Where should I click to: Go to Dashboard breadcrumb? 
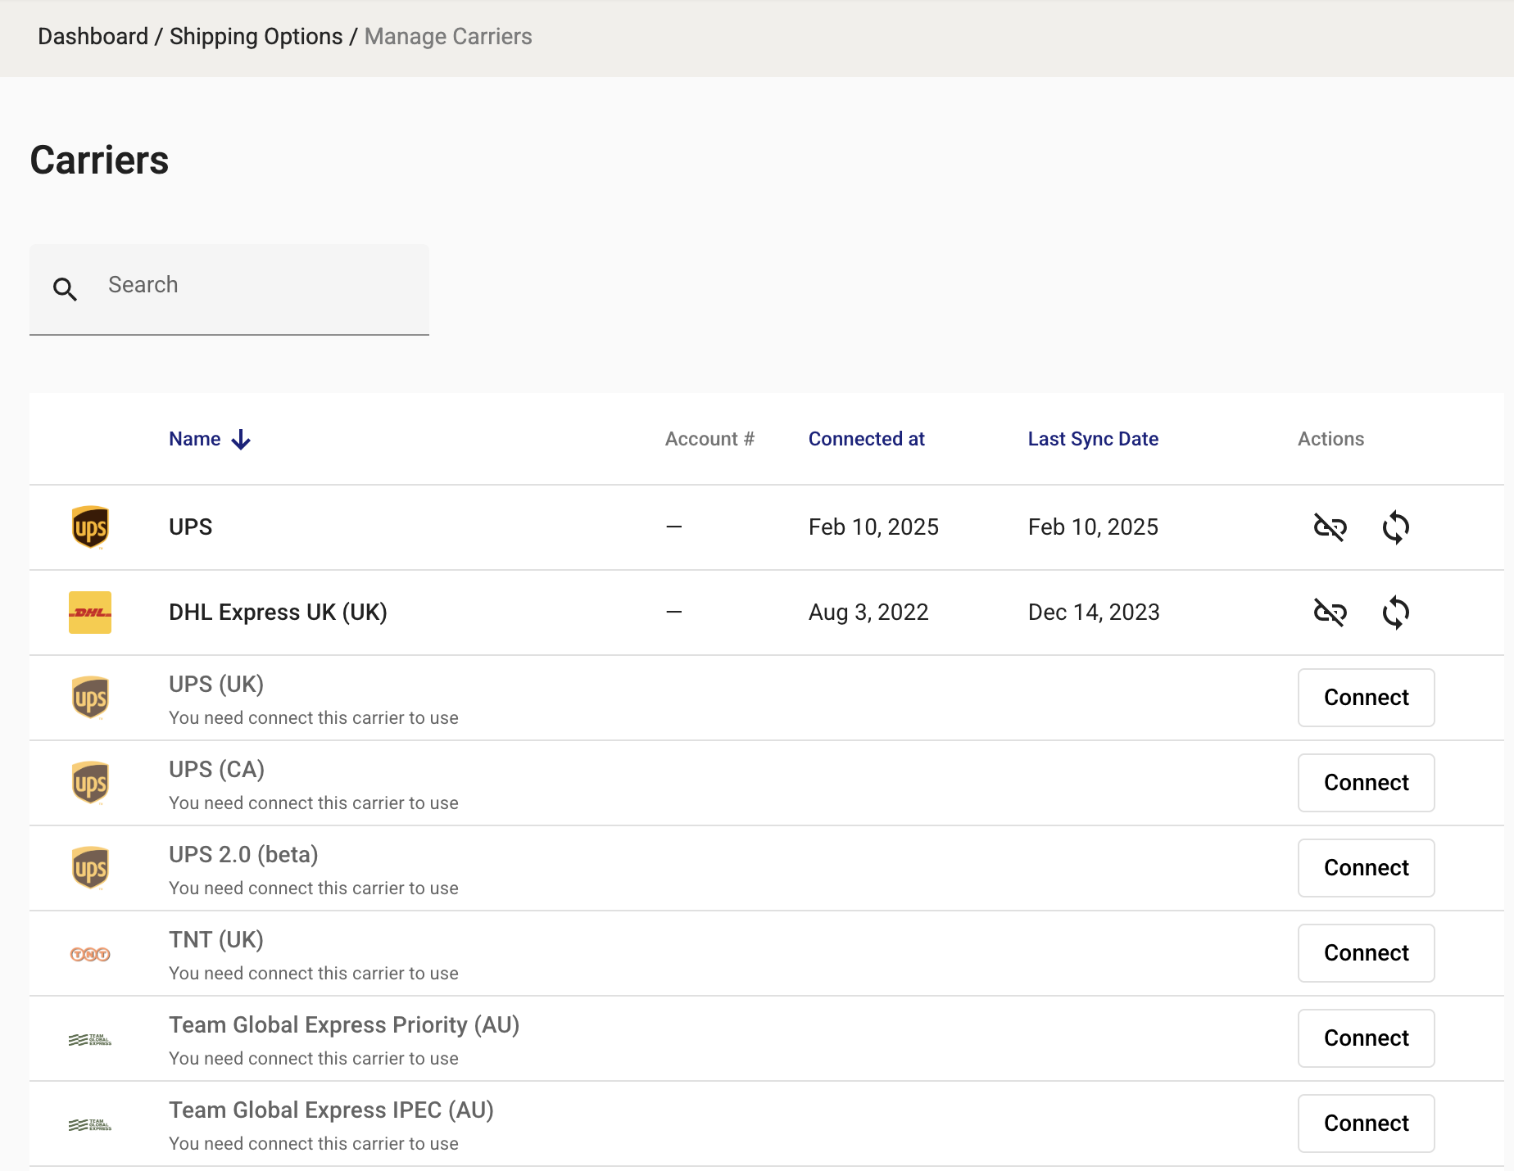pyautogui.click(x=93, y=37)
